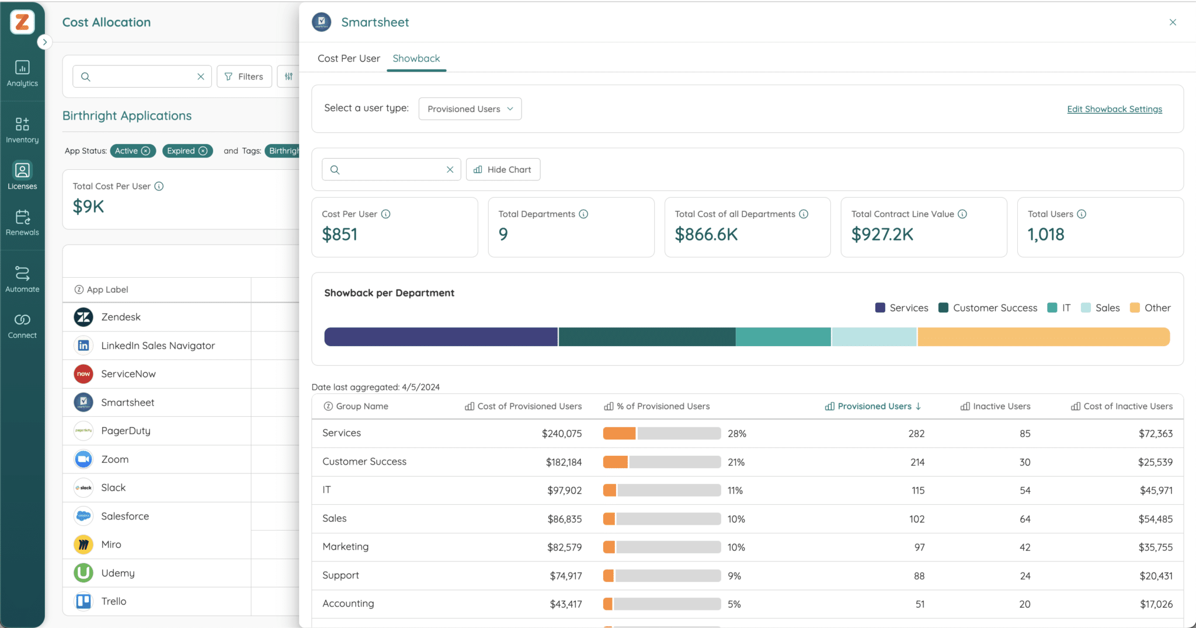1196x628 pixels.
Task: Click the Hide Chart button
Action: click(x=503, y=169)
